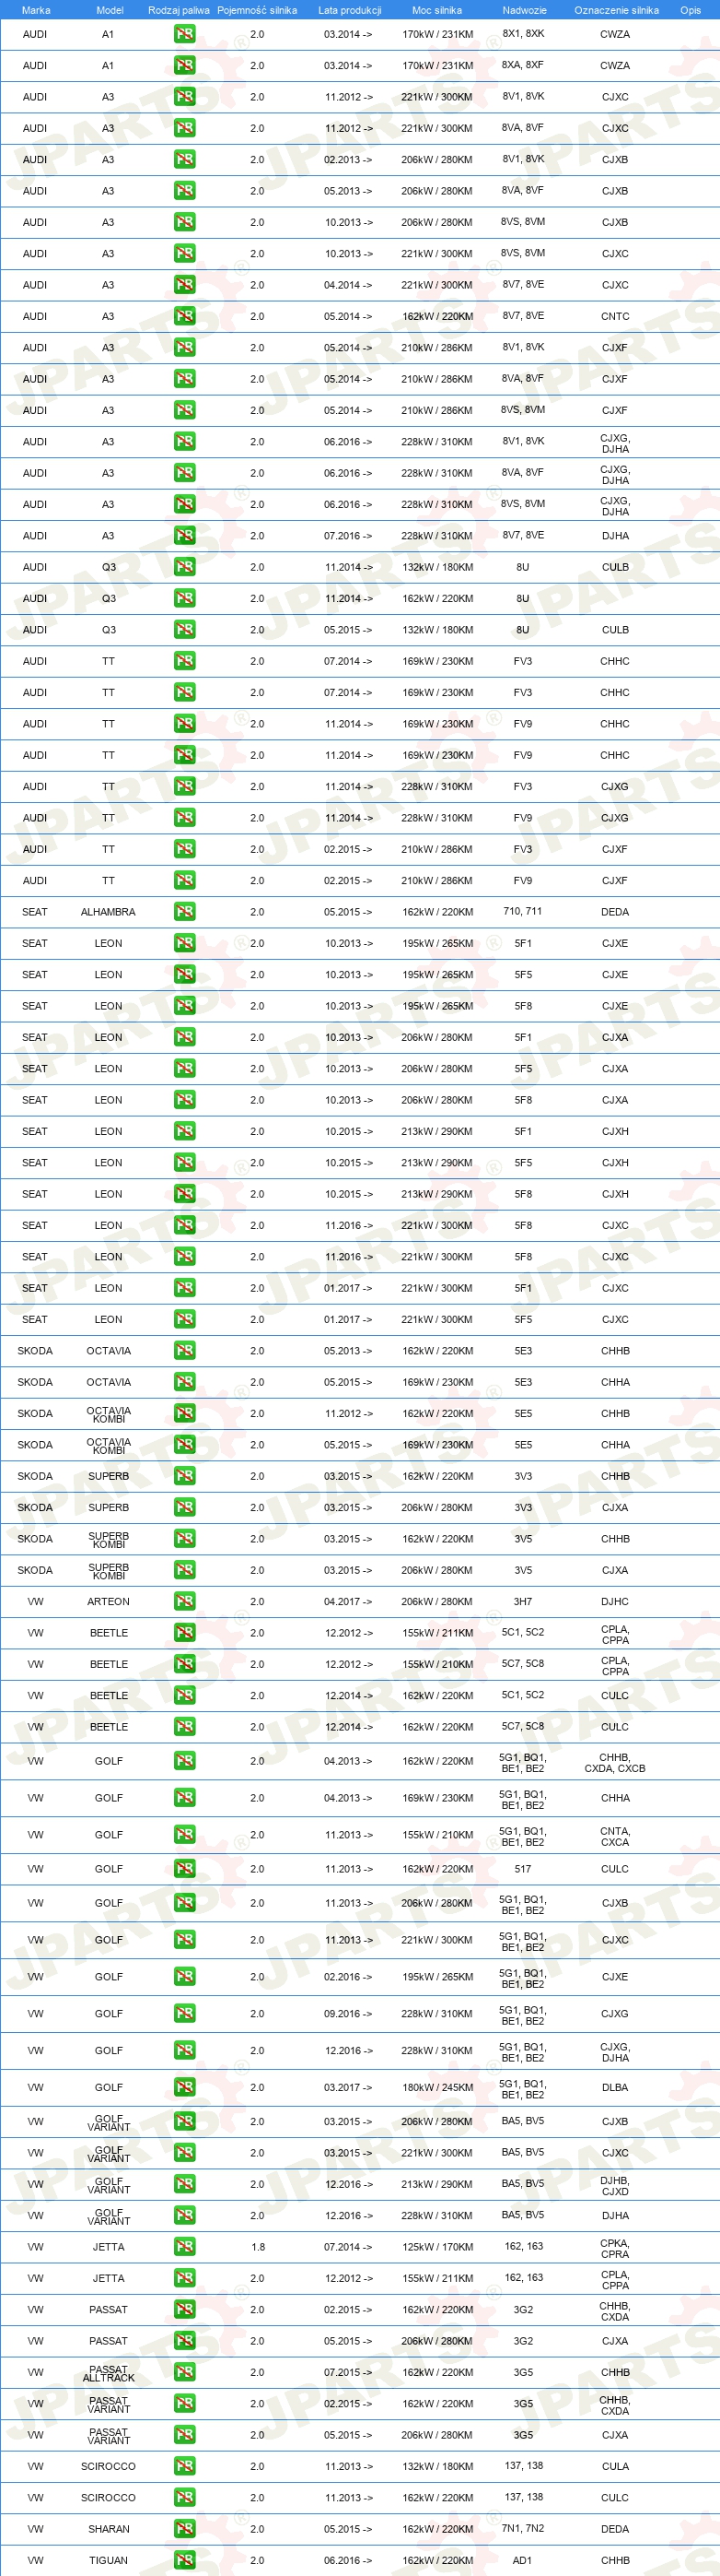Click power value 125kW / 170KM
The image size is (720, 2576).
click(437, 2247)
